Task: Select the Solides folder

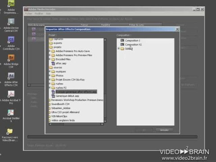Action: click(x=129, y=49)
